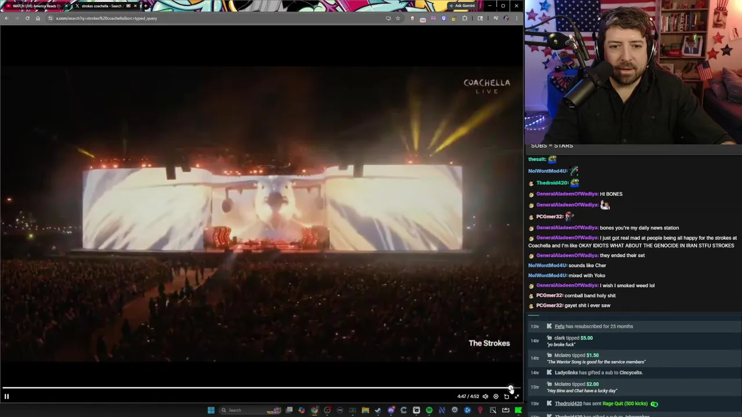This screenshot has width=742, height=417.
Task: Open the purple mask extension icon
Action: click(x=434, y=18)
